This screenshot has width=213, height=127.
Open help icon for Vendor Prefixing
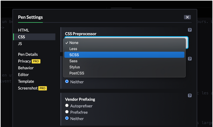tap(190, 95)
